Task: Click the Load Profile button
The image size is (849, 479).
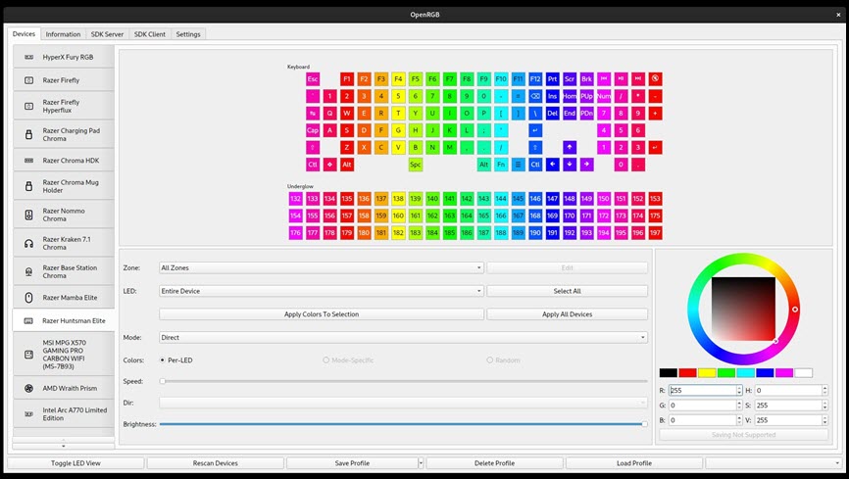Action: [634, 463]
